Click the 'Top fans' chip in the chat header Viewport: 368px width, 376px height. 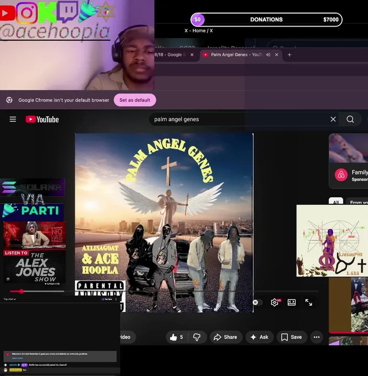[107, 299]
